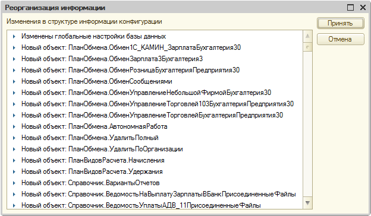Expand the Справочник.ВариантыОтчетов row
Image resolution: width=371 pixels, height=216 pixels.
pos(14,183)
